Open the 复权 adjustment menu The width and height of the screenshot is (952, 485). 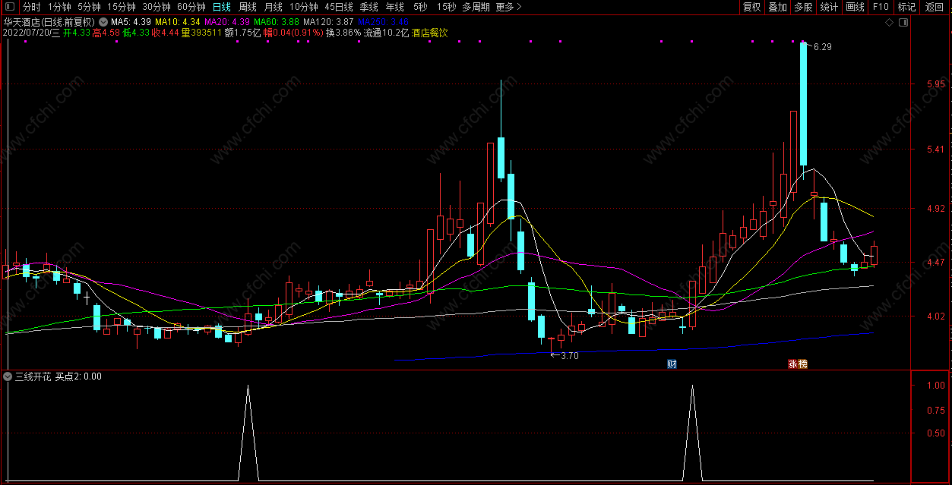[x=751, y=7]
